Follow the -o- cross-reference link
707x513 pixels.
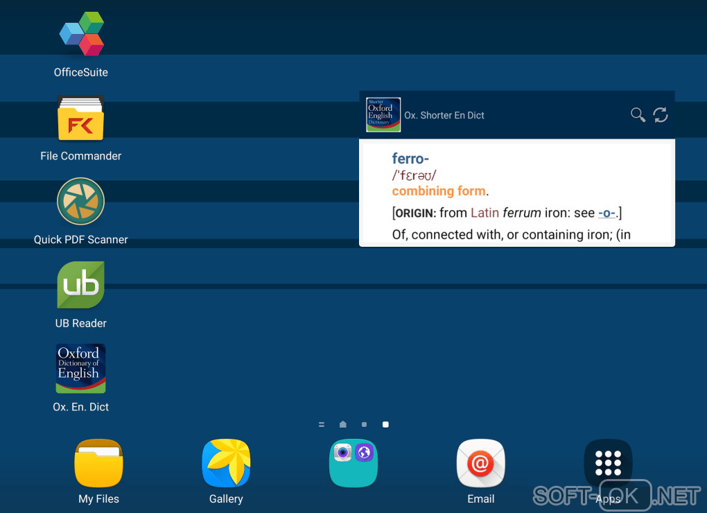coord(607,213)
